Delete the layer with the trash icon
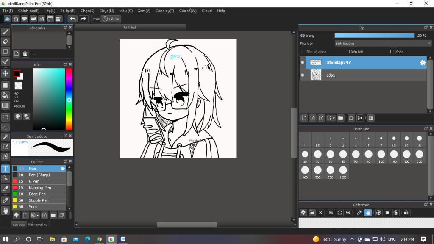This screenshot has width=434, height=244. click(x=370, y=118)
